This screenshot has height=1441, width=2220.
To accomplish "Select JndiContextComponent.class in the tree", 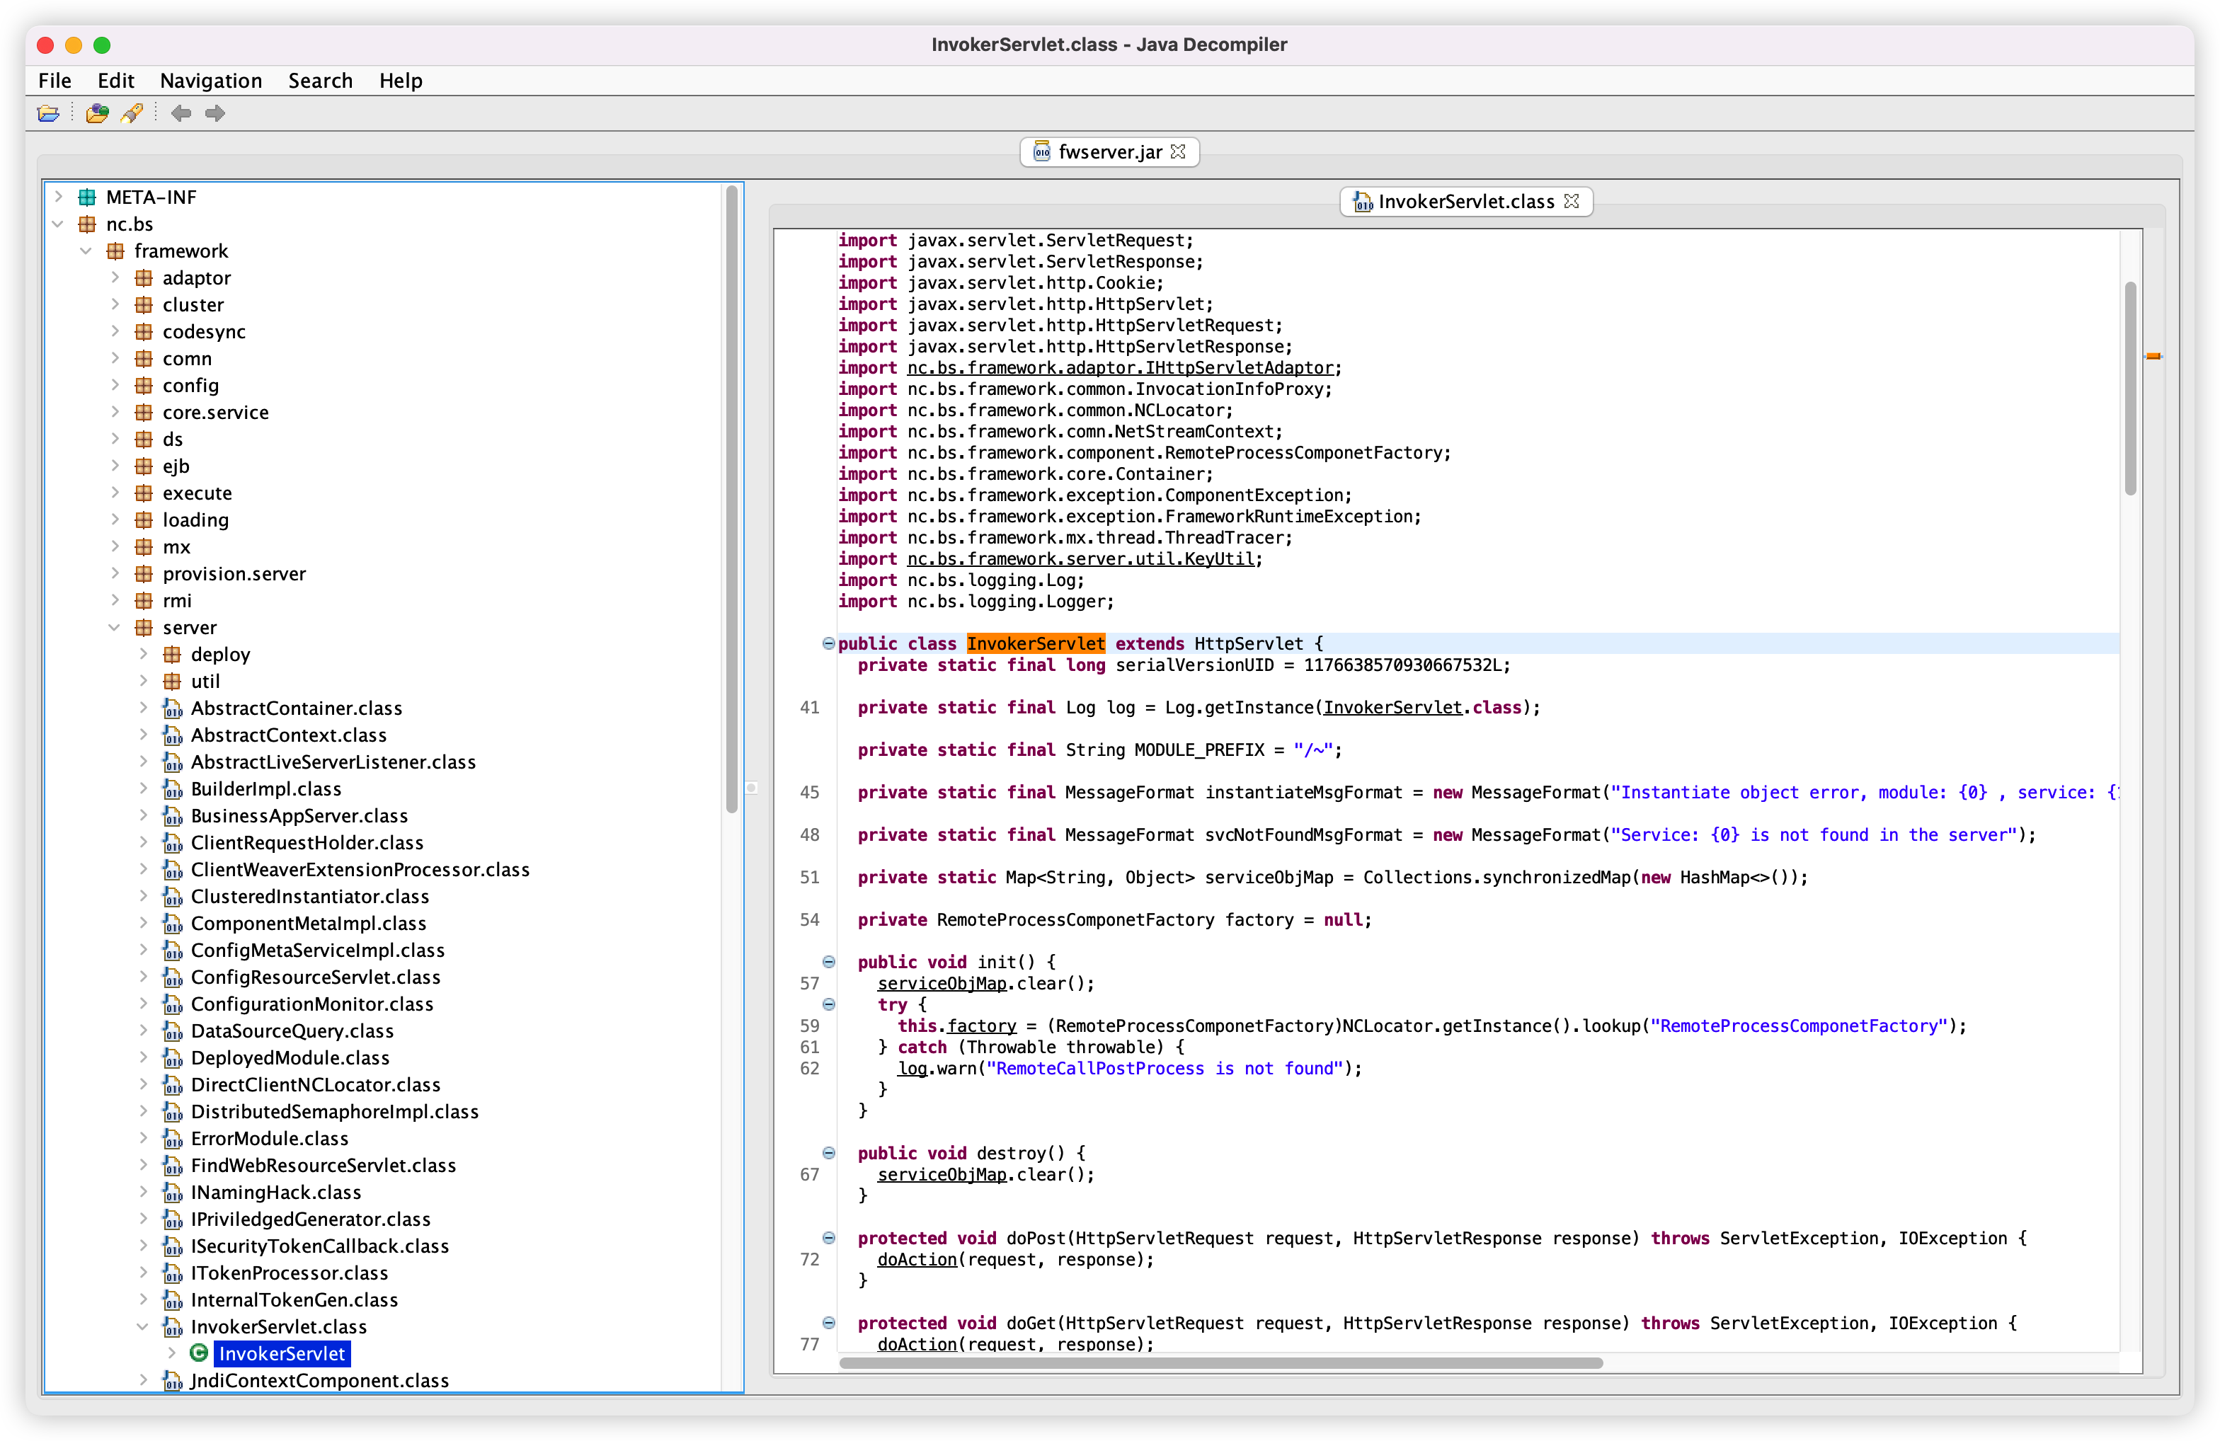I will (319, 1380).
